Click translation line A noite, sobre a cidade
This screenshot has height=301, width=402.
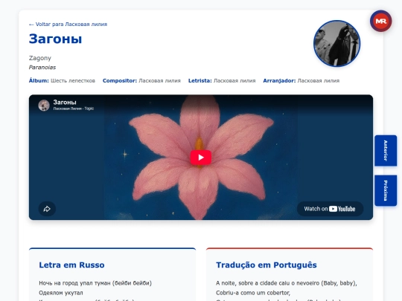[x=287, y=283]
